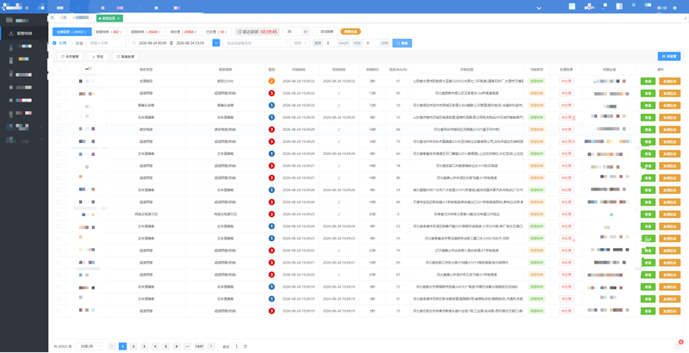This screenshot has width=689, height=353.
Task: Click orange level 2 badge in 10:39:33 row
Action: 271,81
